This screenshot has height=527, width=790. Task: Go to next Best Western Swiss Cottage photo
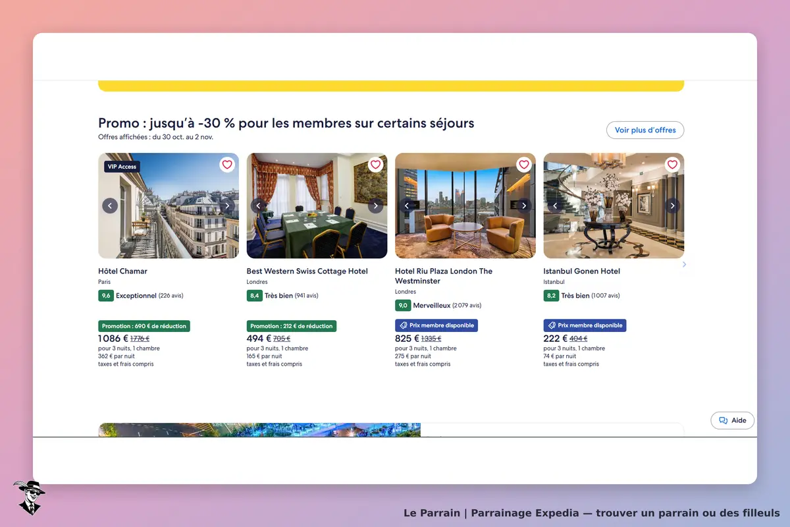point(375,206)
